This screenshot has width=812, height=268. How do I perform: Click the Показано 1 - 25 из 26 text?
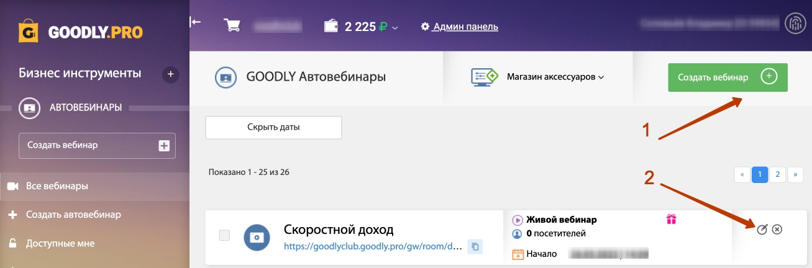click(249, 172)
